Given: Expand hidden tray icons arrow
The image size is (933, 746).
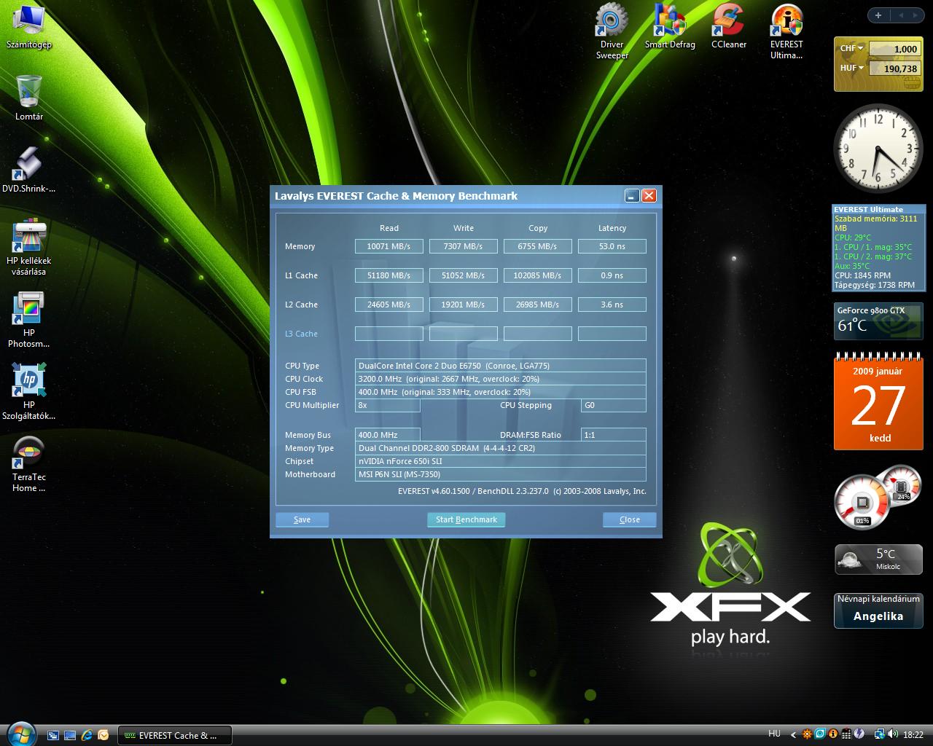Looking at the screenshot, I should 794,734.
